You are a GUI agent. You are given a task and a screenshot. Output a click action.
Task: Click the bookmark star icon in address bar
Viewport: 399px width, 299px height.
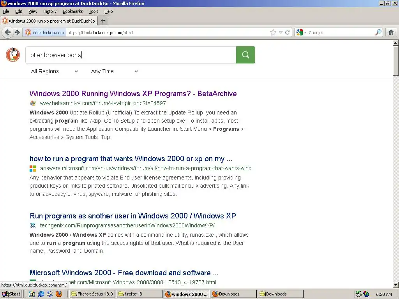point(273,32)
